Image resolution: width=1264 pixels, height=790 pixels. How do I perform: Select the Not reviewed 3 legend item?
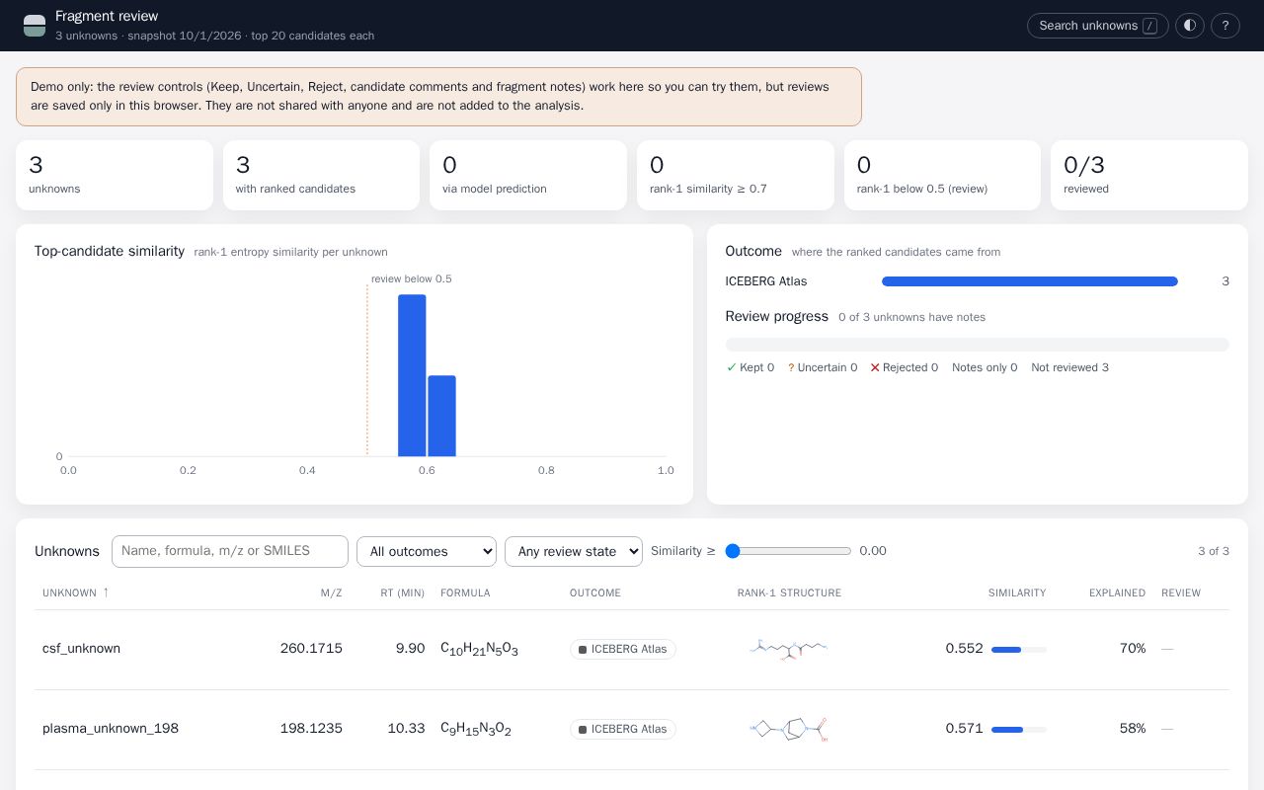click(x=1069, y=367)
